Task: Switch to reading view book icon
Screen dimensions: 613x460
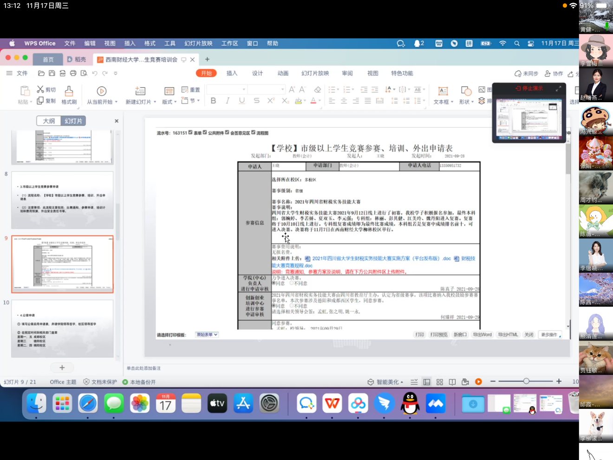Action: point(452,382)
